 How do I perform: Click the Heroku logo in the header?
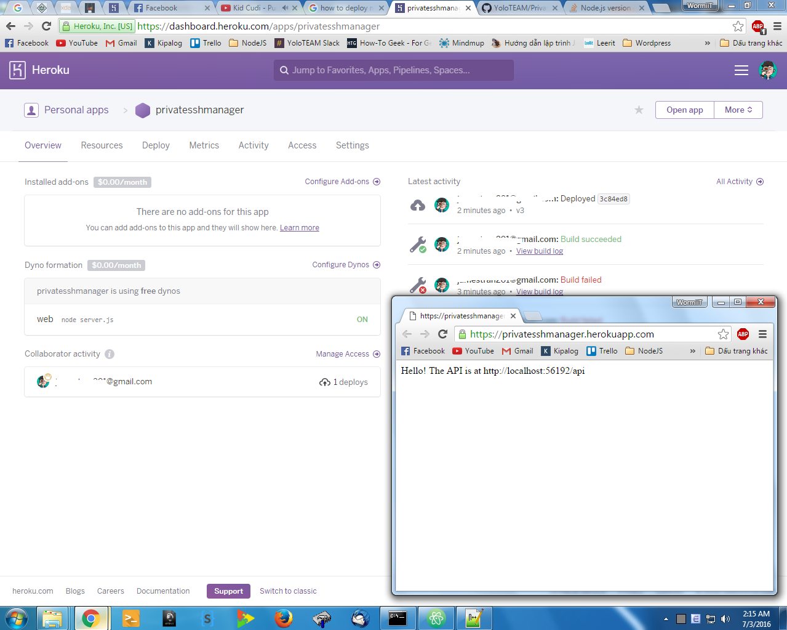click(x=17, y=70)
